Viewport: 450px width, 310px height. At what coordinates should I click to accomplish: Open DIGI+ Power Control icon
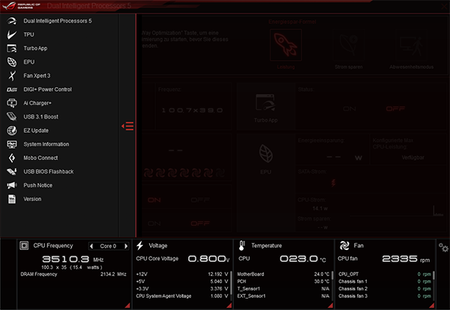(12, 89)
